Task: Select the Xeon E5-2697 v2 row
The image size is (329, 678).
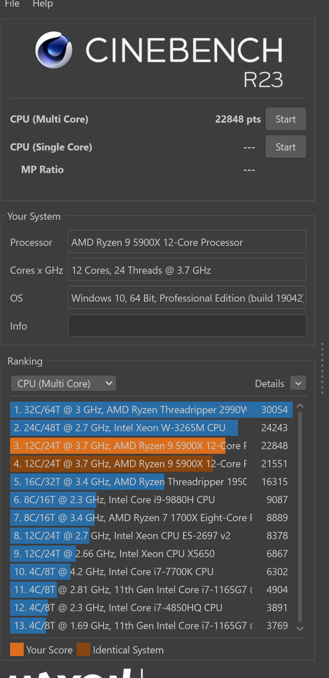Action: pos(151,535)
